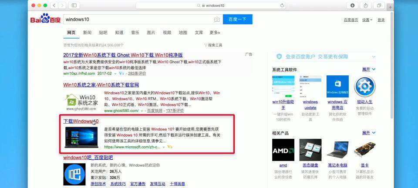Switch to the 新闻 tab
Image resolution: width=418 pixels, height=188 pixels.
[87, 33]
